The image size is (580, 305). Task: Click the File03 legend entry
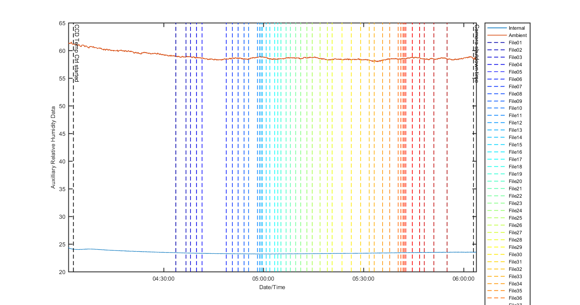(505, 57)
